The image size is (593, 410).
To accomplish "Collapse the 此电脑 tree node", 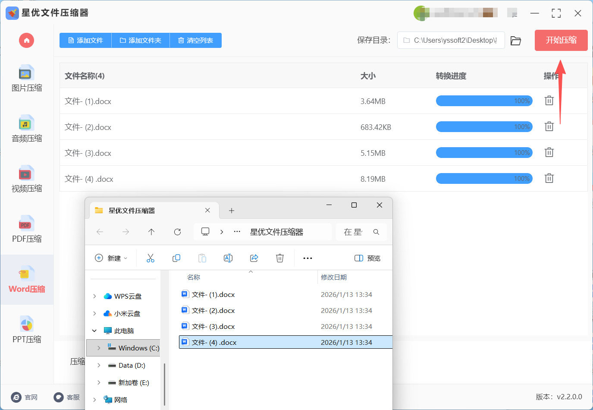I will 94,331.
